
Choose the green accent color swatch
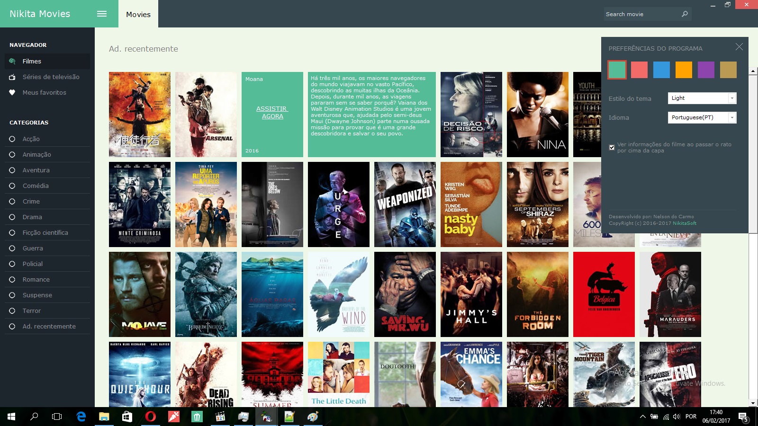coord(617,70)
